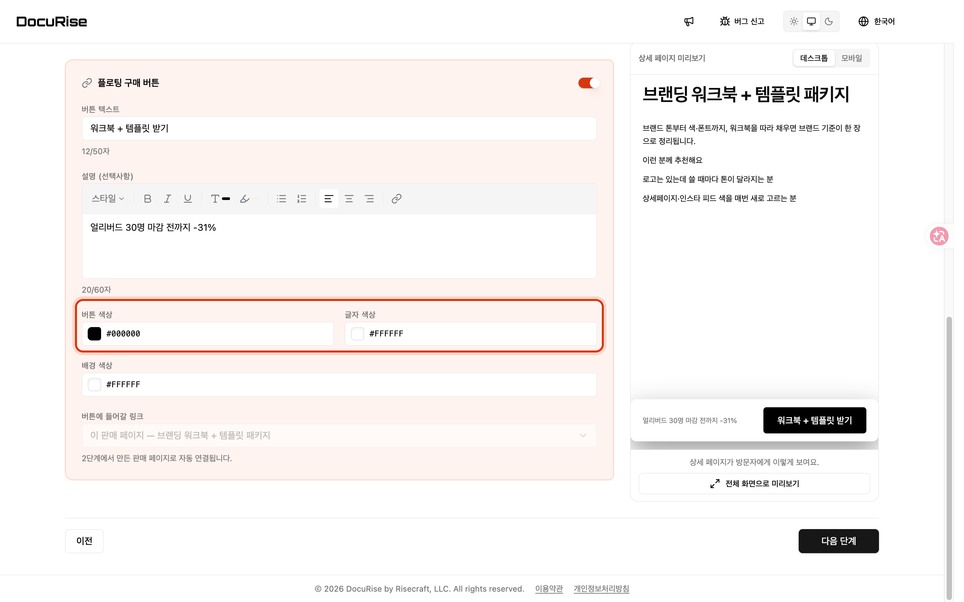
Task: Open 전체 화면으로 미리보기
Action: pos(754,483)
